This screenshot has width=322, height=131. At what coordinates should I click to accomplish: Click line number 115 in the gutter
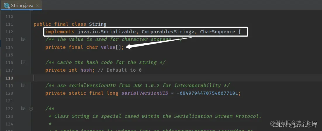pos(9,55)
